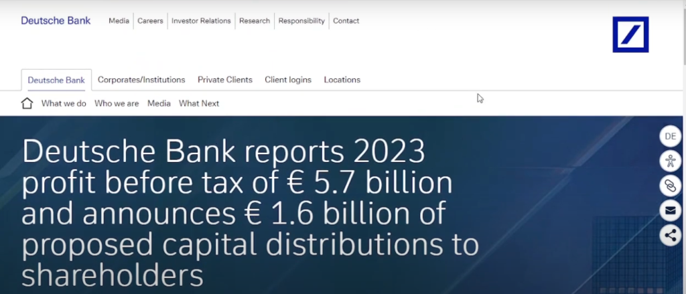This screenshot has height=294, width=686.
Task: Go to Careers page
Action: click(x=150, y=21)
